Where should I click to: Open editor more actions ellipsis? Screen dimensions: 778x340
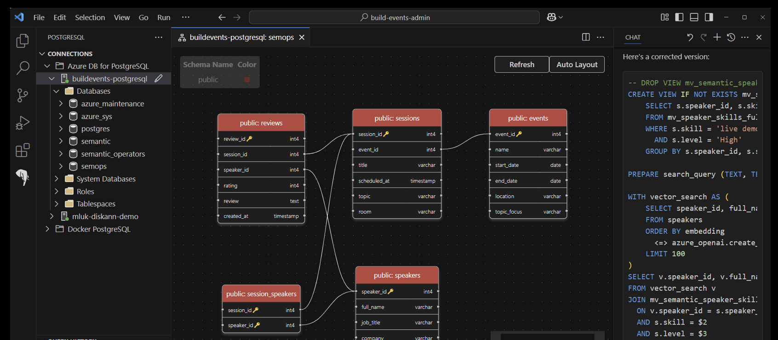pos(601,37)
